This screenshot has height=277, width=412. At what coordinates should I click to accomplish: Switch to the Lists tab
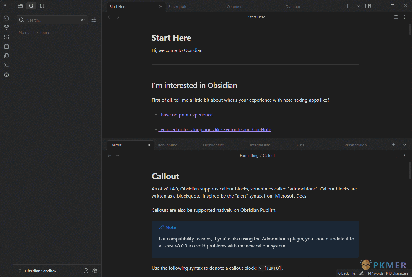click(x=317, y=145)
